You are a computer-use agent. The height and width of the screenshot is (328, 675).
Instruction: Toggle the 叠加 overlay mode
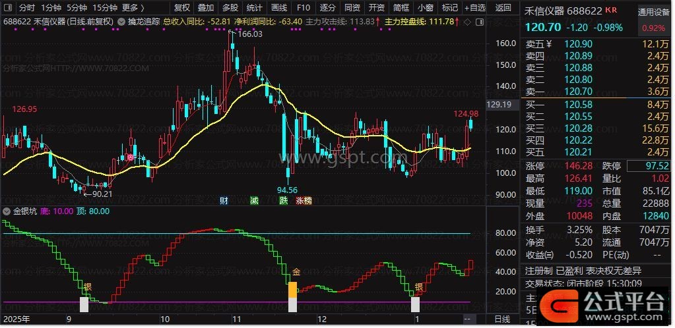tap(206, 8)
